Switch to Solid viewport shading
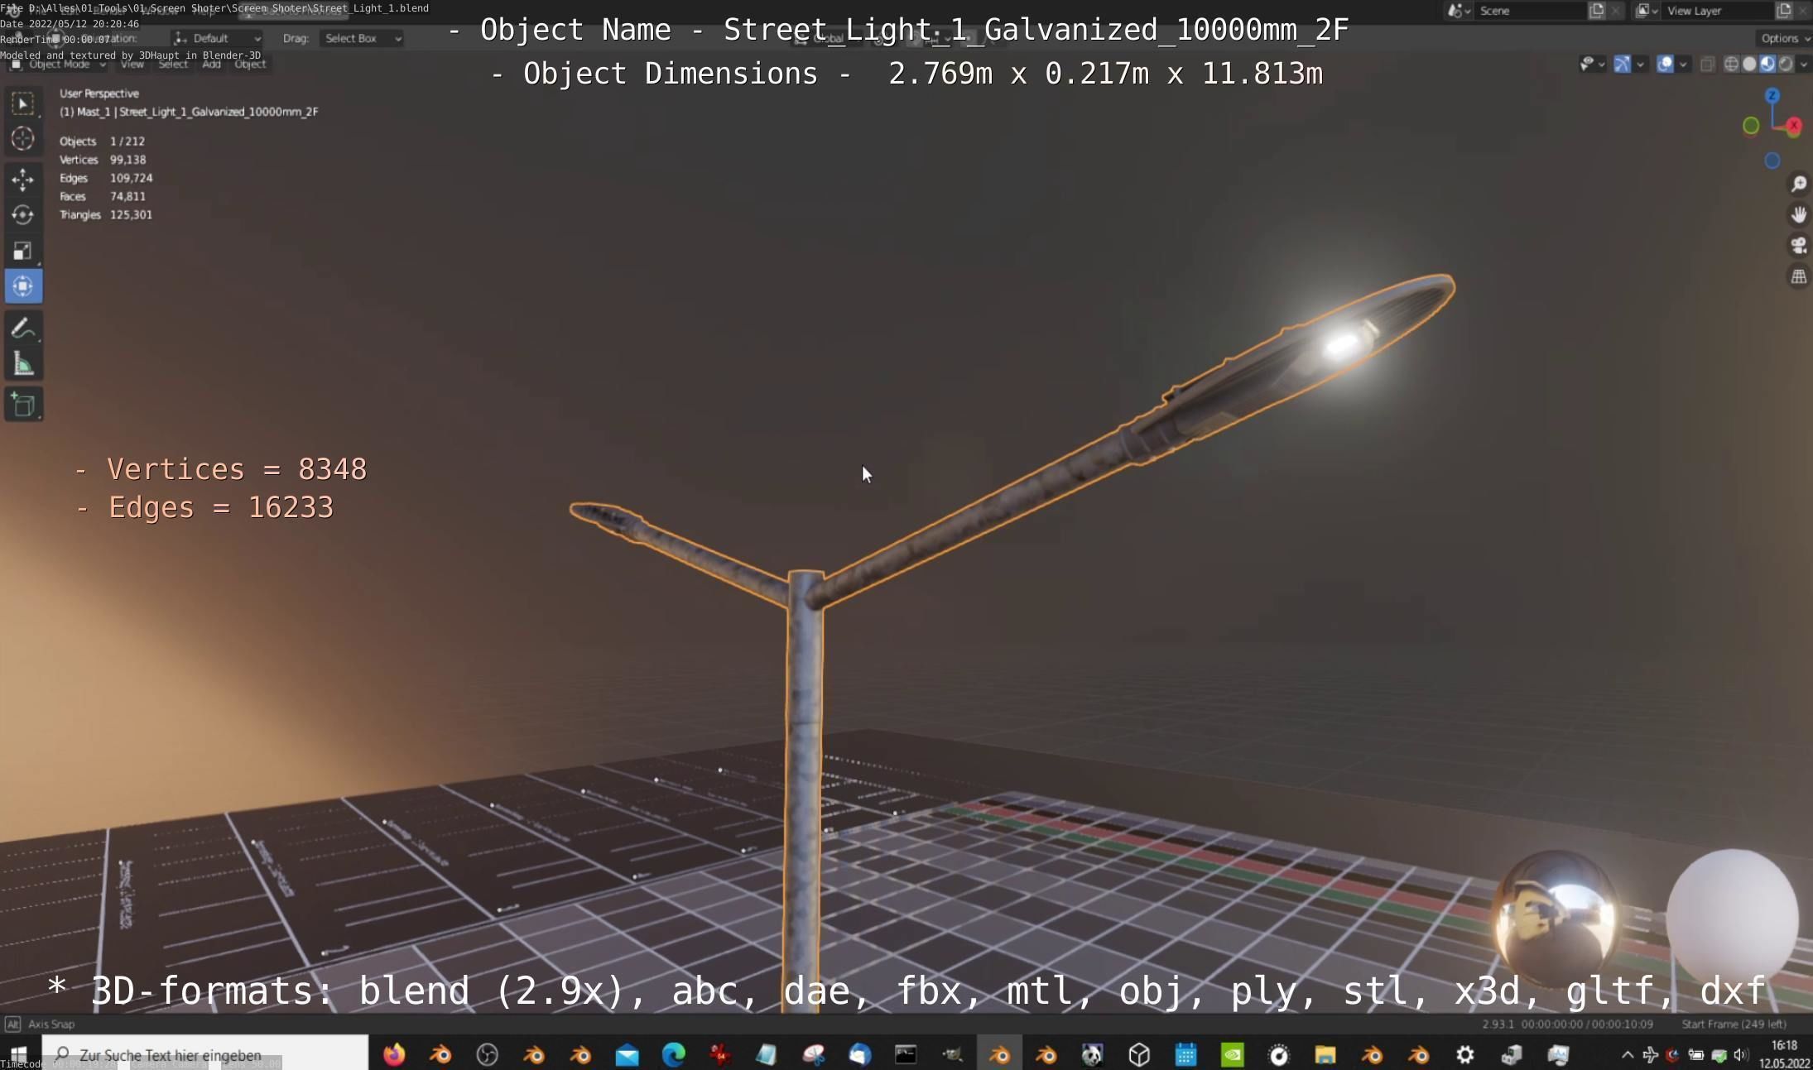 point(1749,64)
